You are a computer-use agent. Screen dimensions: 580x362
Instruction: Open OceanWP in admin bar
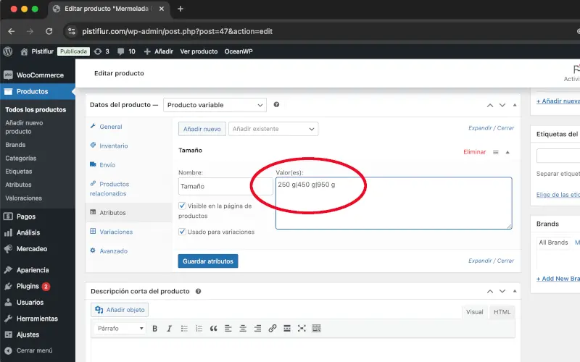click(x=239, y=51)
